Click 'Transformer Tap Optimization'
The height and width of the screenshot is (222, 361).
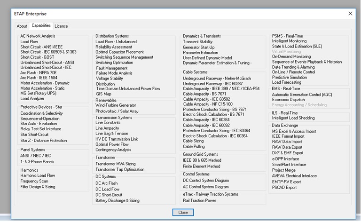pos(120,169)
